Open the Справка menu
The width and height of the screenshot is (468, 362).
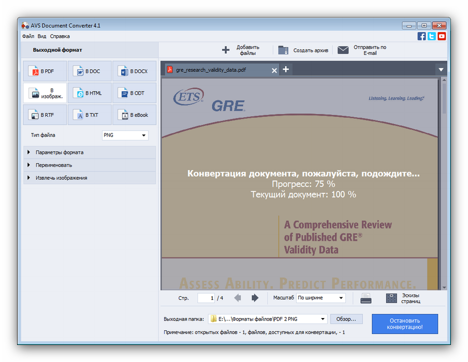click(60, 36)
